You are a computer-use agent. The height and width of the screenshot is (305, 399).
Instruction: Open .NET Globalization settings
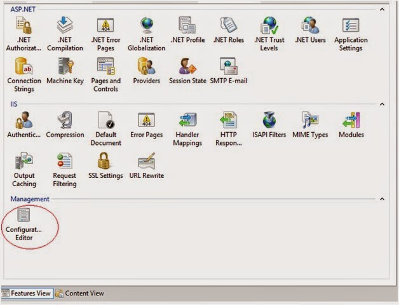click(147, 34)
